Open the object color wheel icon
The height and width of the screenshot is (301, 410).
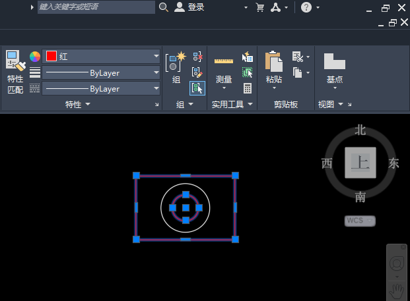[35, 57]
